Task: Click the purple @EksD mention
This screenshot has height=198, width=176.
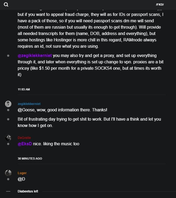Action: point(25,144)
